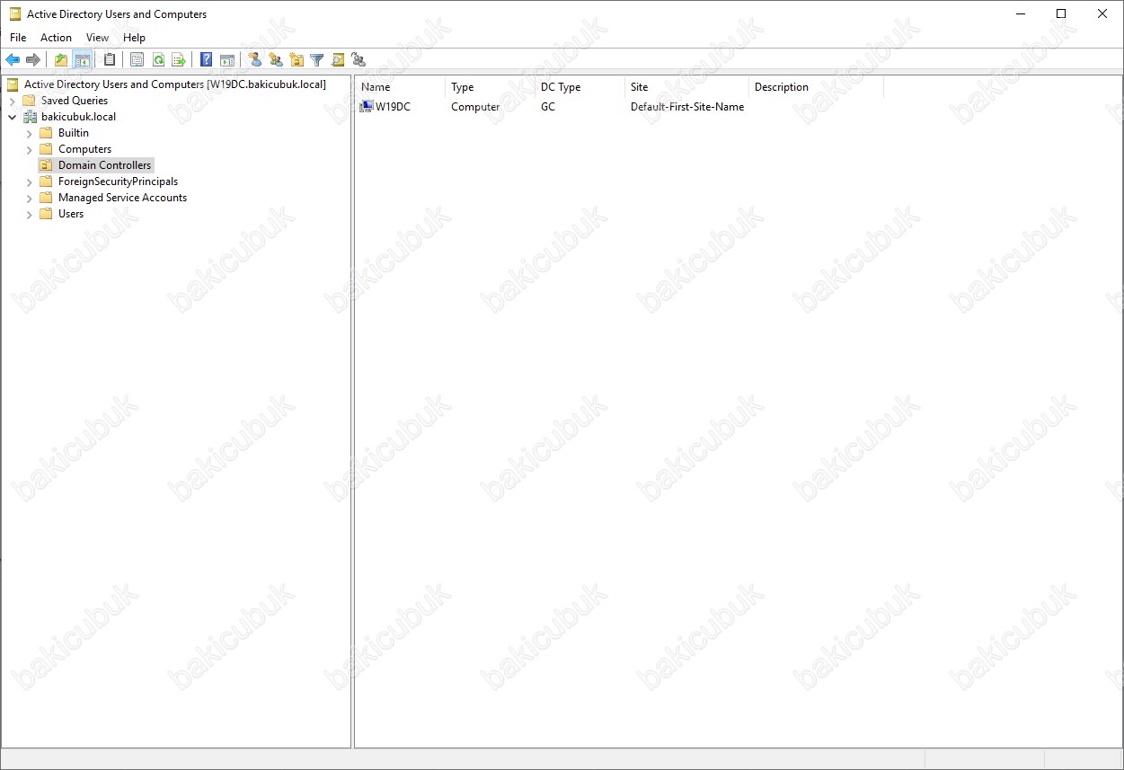The width and height of the screenshot is (1124, 770).
Task: Expand the Users container
Action: (x=30, y=214)
